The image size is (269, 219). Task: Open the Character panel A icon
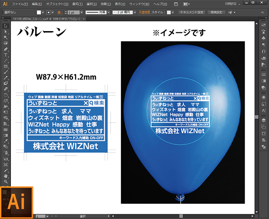(x=264, y=111)
